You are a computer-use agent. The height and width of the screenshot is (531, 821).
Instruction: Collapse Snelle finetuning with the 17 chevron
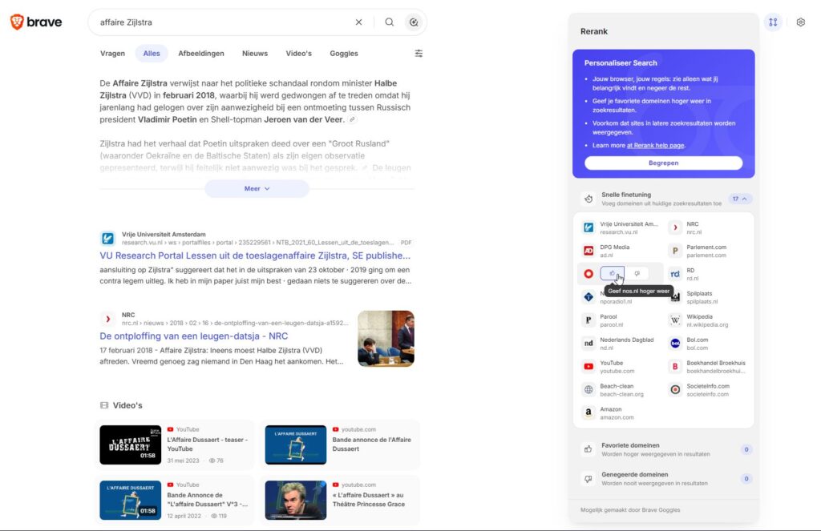740,199
